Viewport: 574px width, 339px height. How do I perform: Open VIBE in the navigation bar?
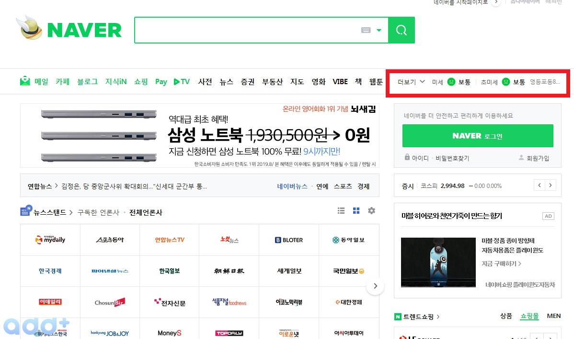340,81
